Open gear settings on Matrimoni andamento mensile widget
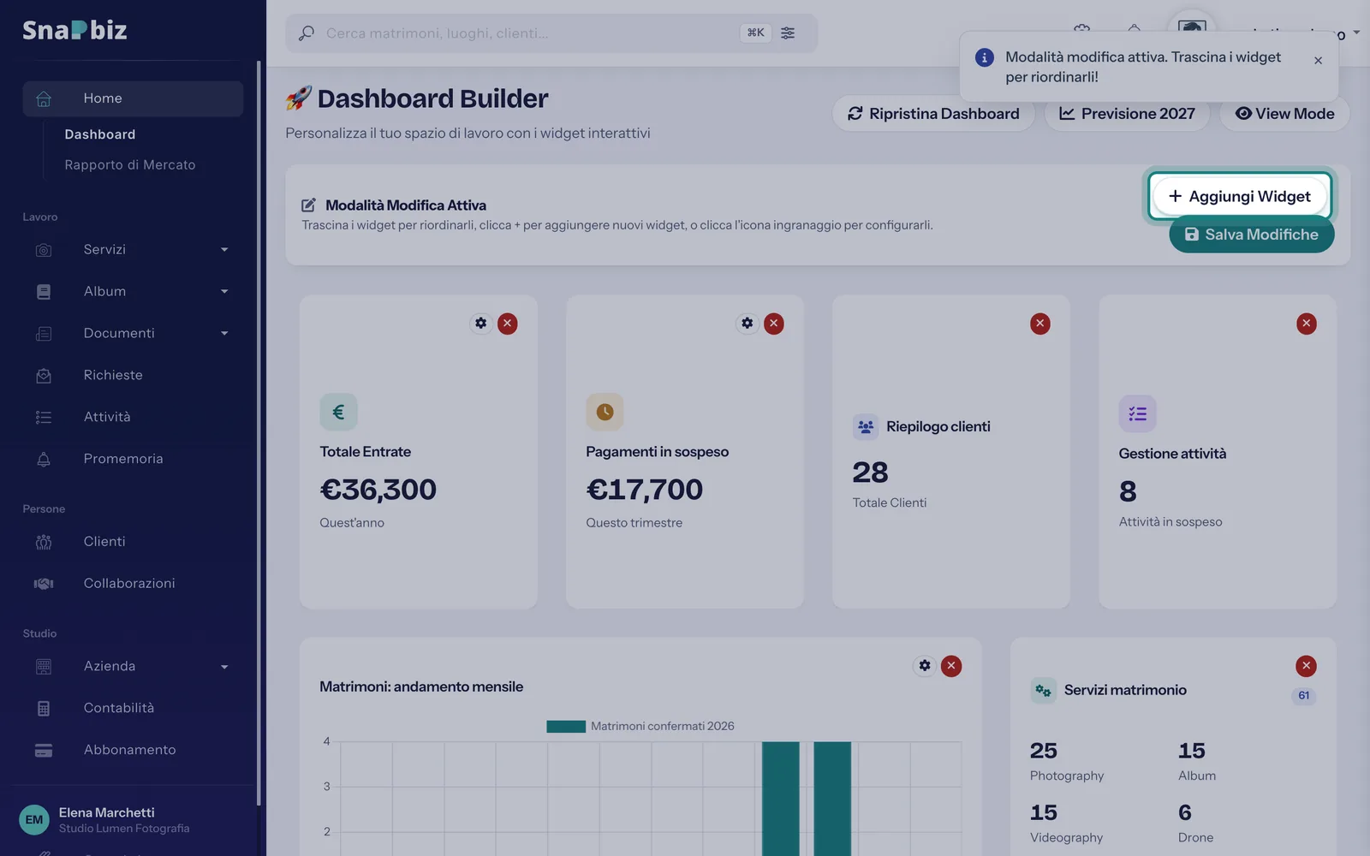 pos(925,666)
